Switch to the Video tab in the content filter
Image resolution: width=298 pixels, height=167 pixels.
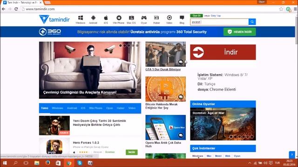(x=132, y=108)
